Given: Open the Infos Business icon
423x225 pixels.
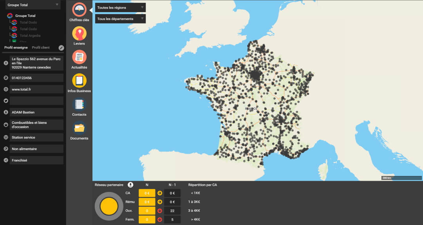Looking at the screenshot, I should 79,80.
